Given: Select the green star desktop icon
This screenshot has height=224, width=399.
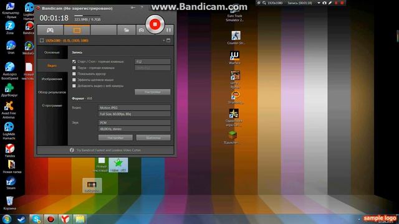Looking at the screenshot, I should click(x=118, y=164).
